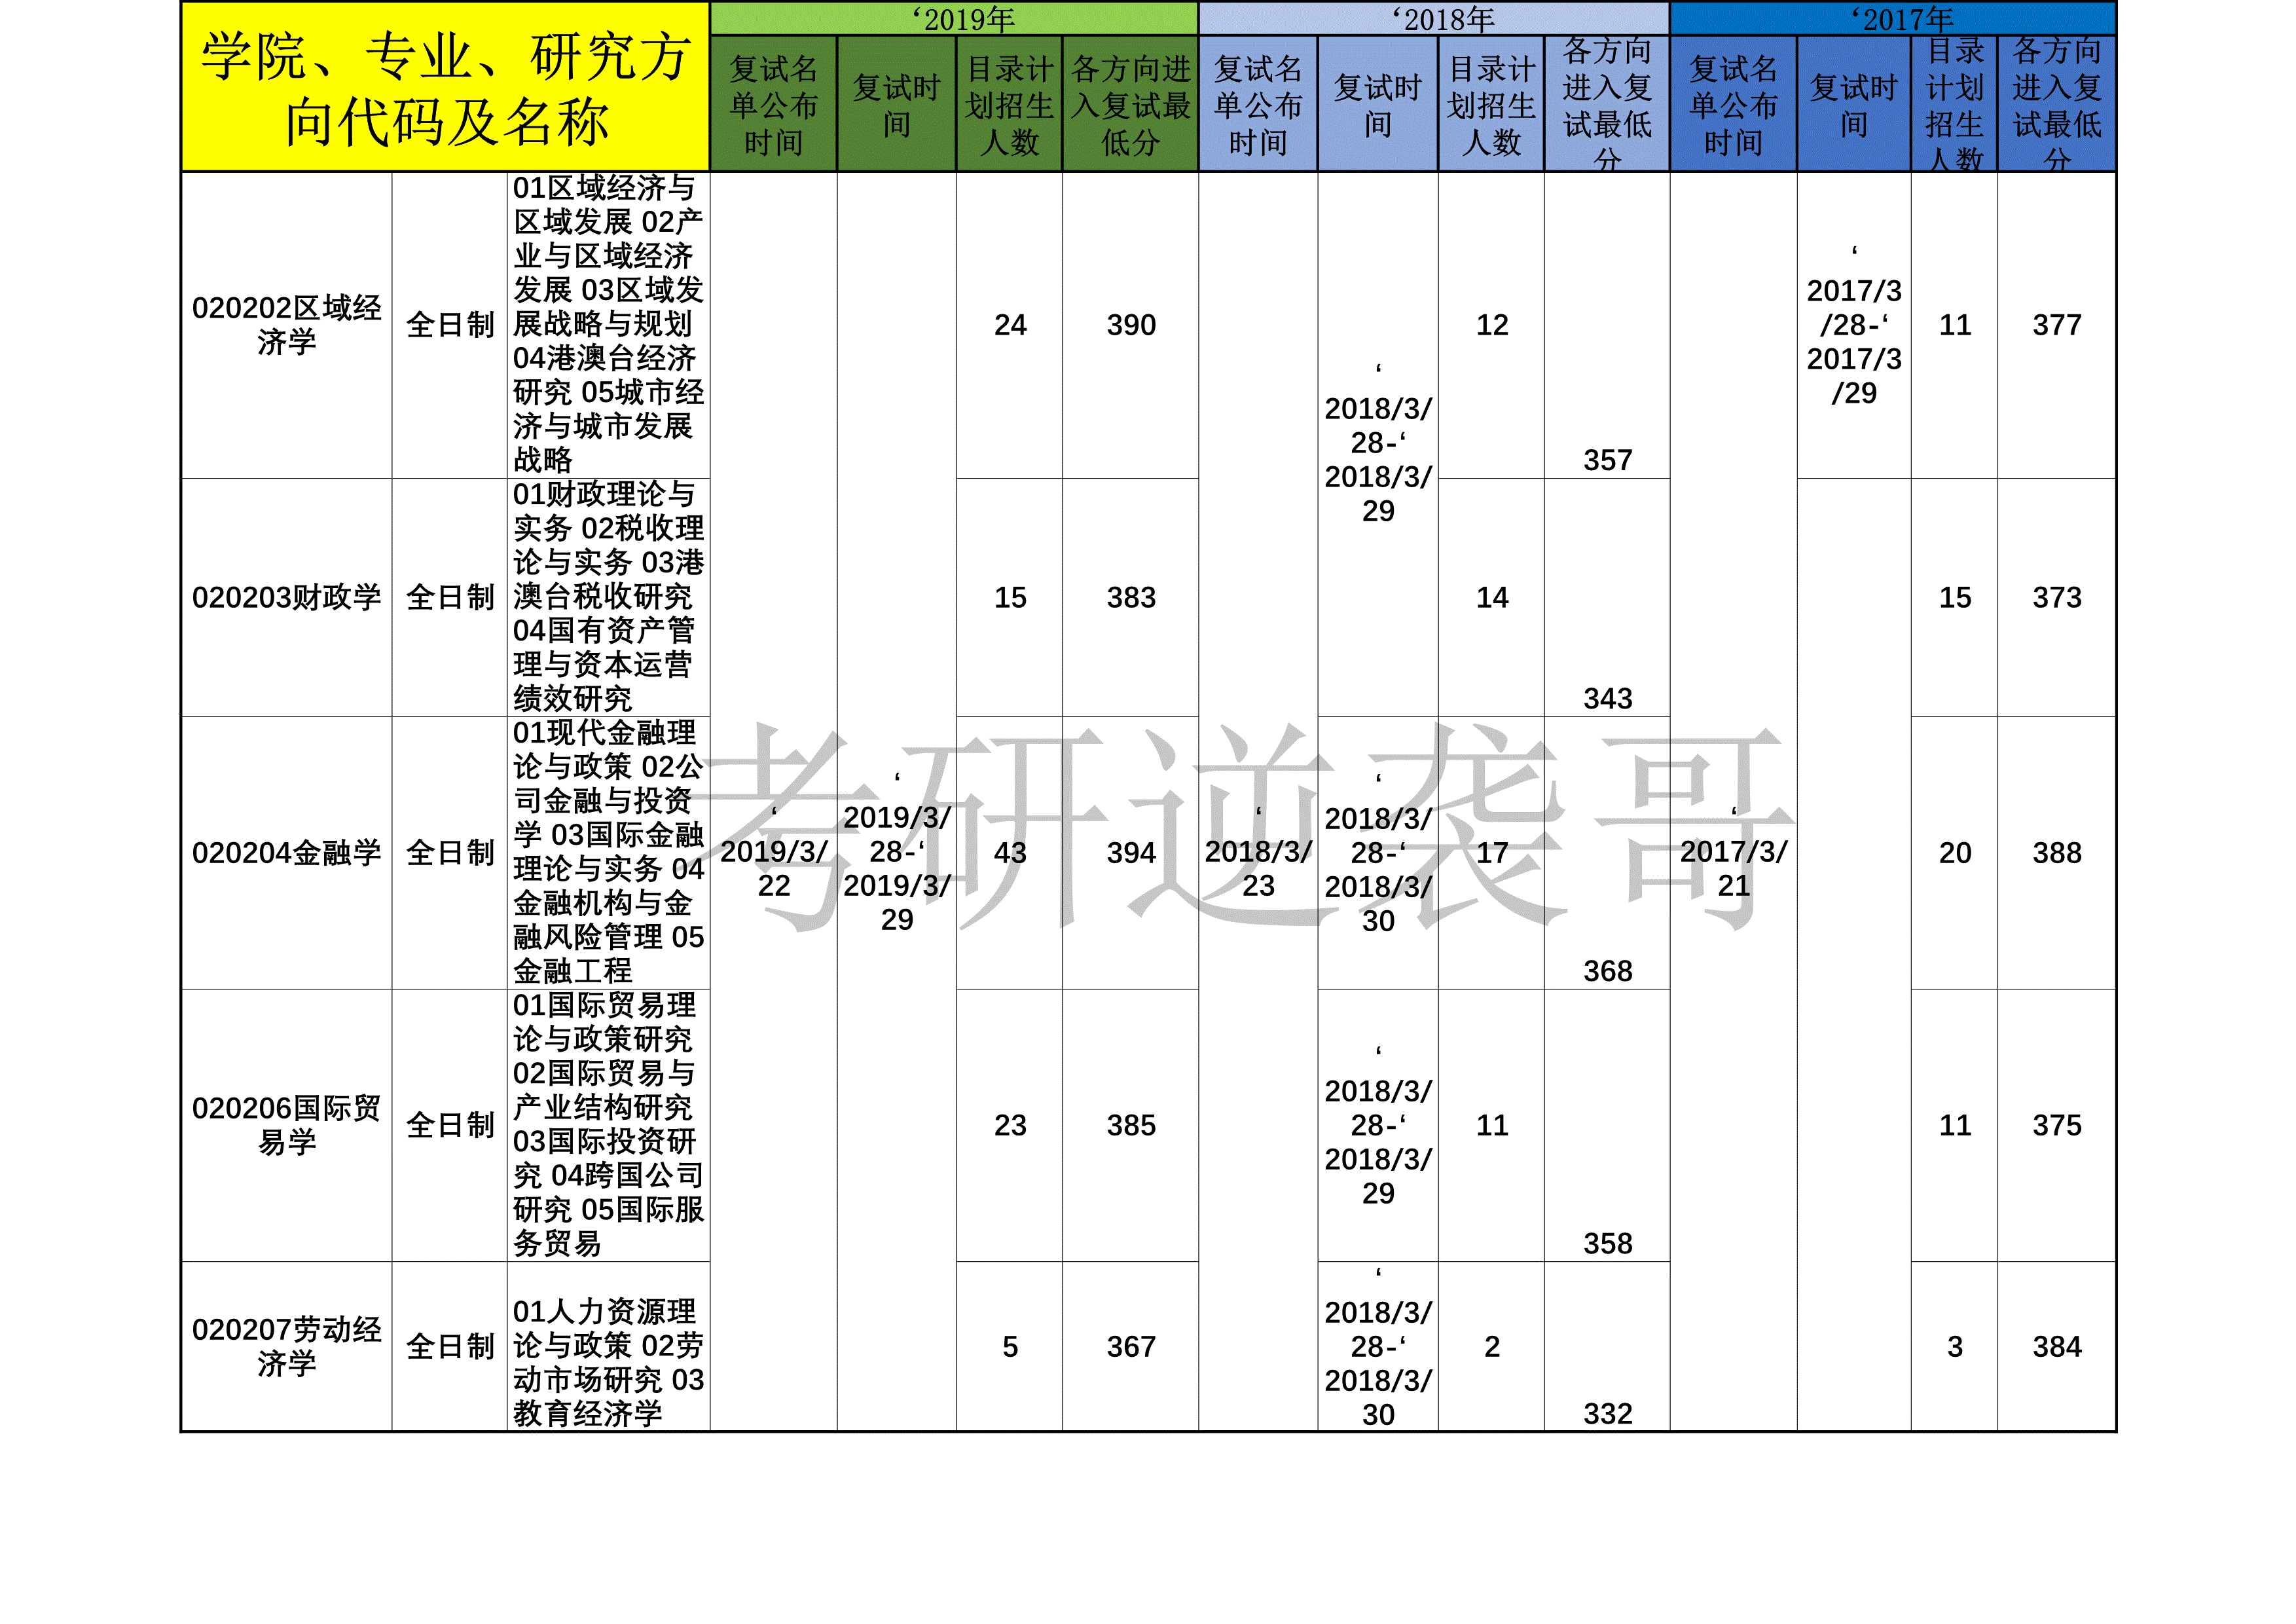2296x1624 pixels.
Task: Click 2017 minimum score '384'
Action: [x=2057, y=1347]
